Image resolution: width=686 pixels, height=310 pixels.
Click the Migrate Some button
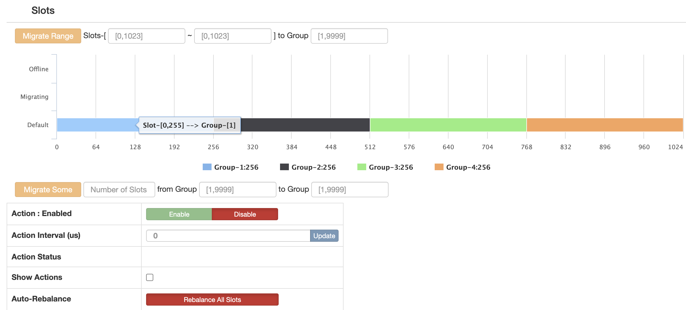48,190
